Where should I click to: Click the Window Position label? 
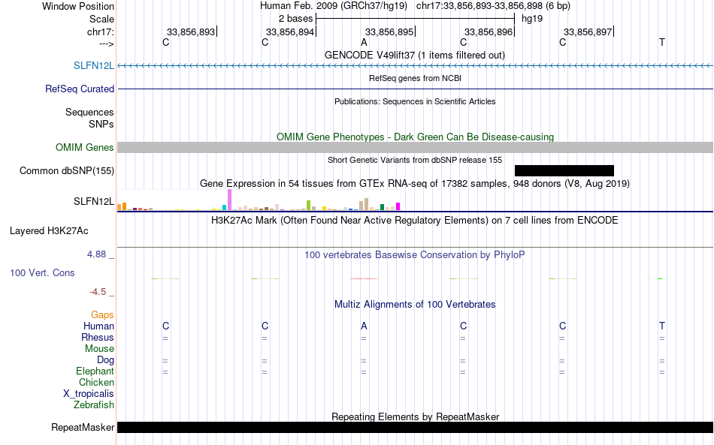(78, 6)
